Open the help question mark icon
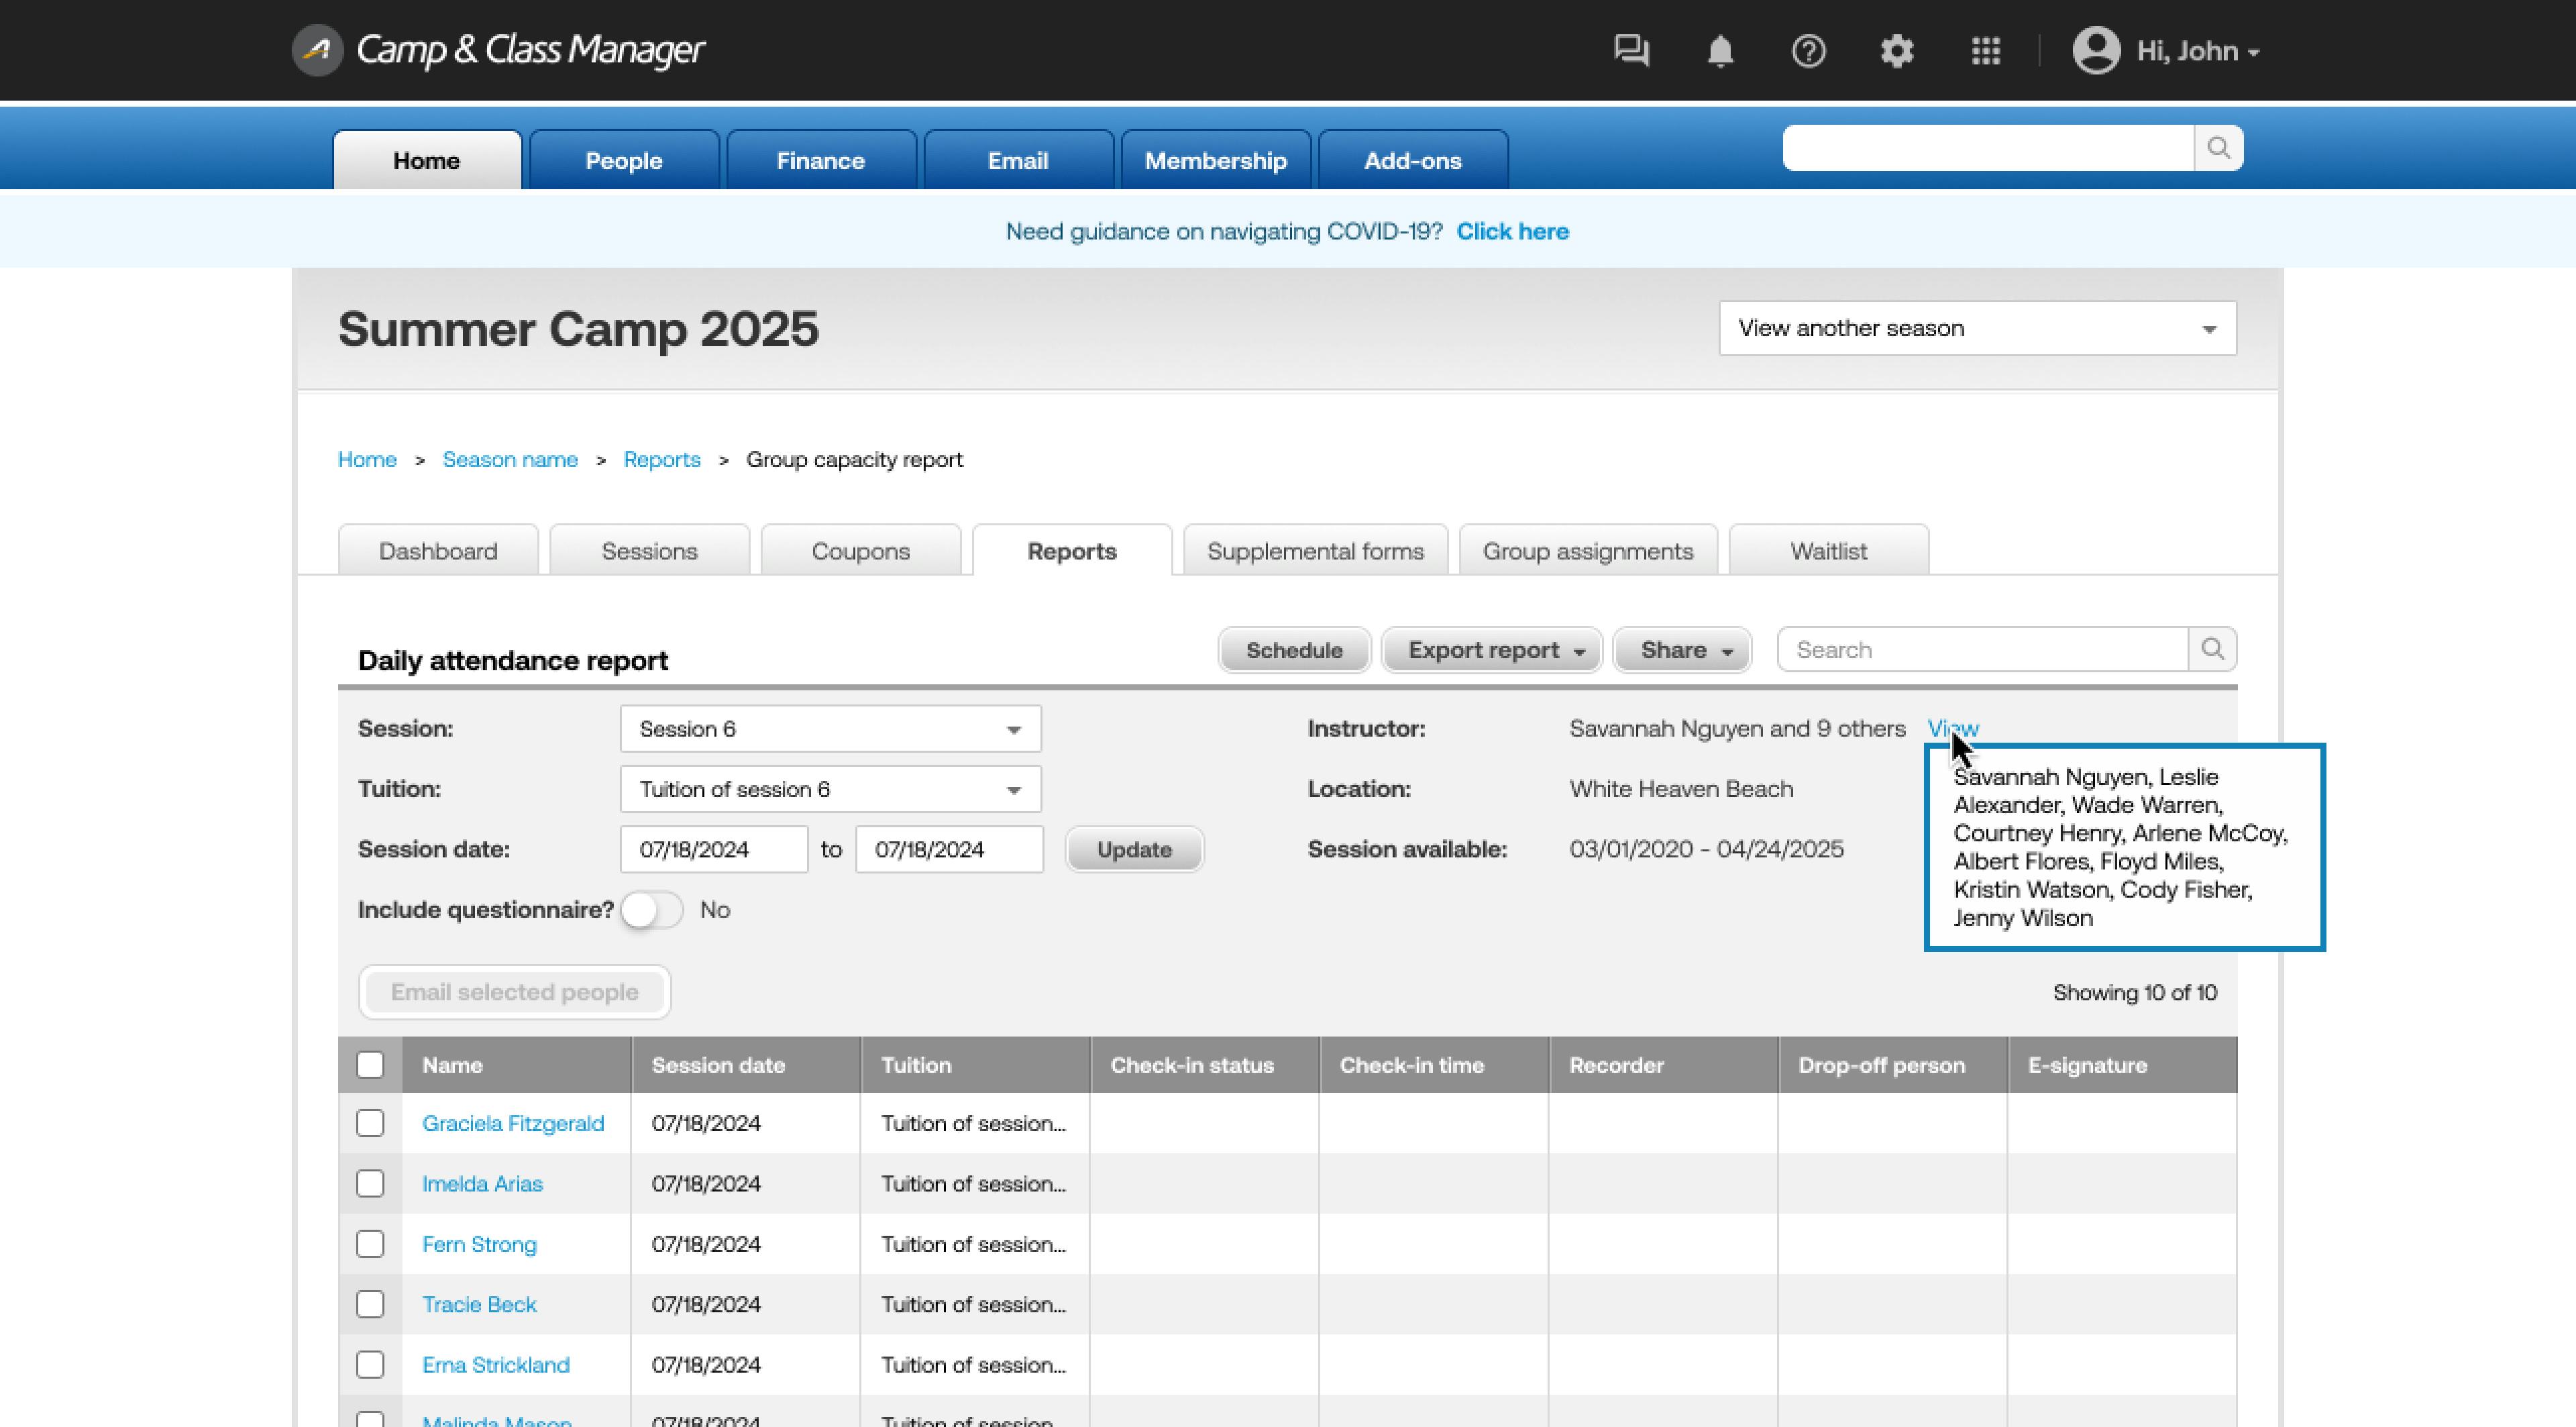Screen dimensions: 2576x1427 point(1808,50)
